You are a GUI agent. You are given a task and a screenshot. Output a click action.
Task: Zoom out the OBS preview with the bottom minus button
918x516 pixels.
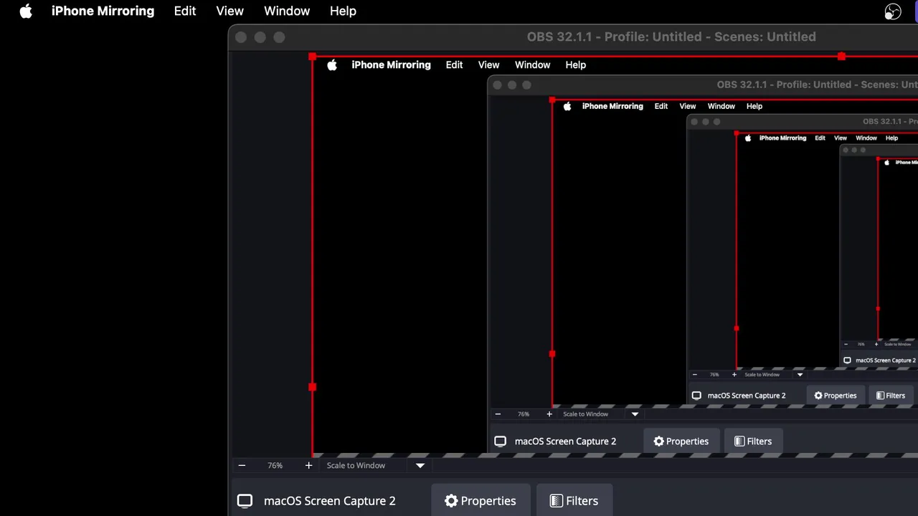pyautogui.click(x=242, y=465)
